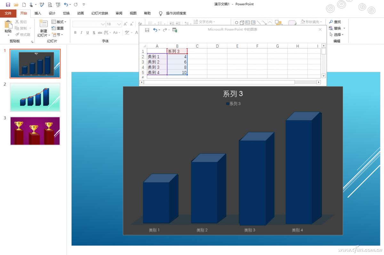Image resolution: width=384 pixels, height=255 pixels.
Task: Select slide 3 thumbnail with trophies
Action: pyautogui.click(x=35, y=131)
